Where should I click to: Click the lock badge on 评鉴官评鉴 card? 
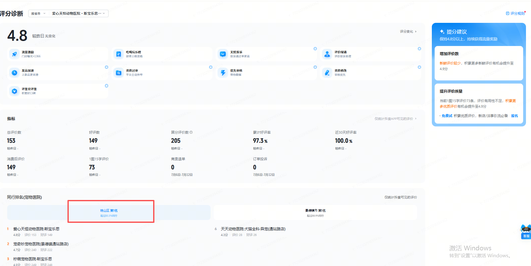(106, 86)
